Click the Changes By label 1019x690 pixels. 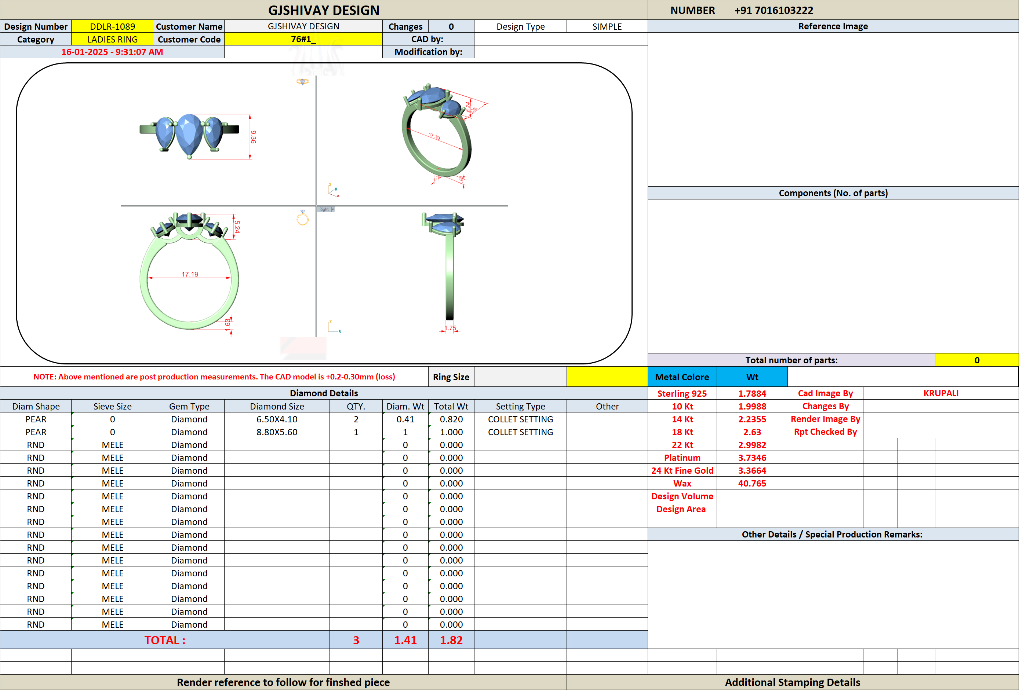coord(825,406)
